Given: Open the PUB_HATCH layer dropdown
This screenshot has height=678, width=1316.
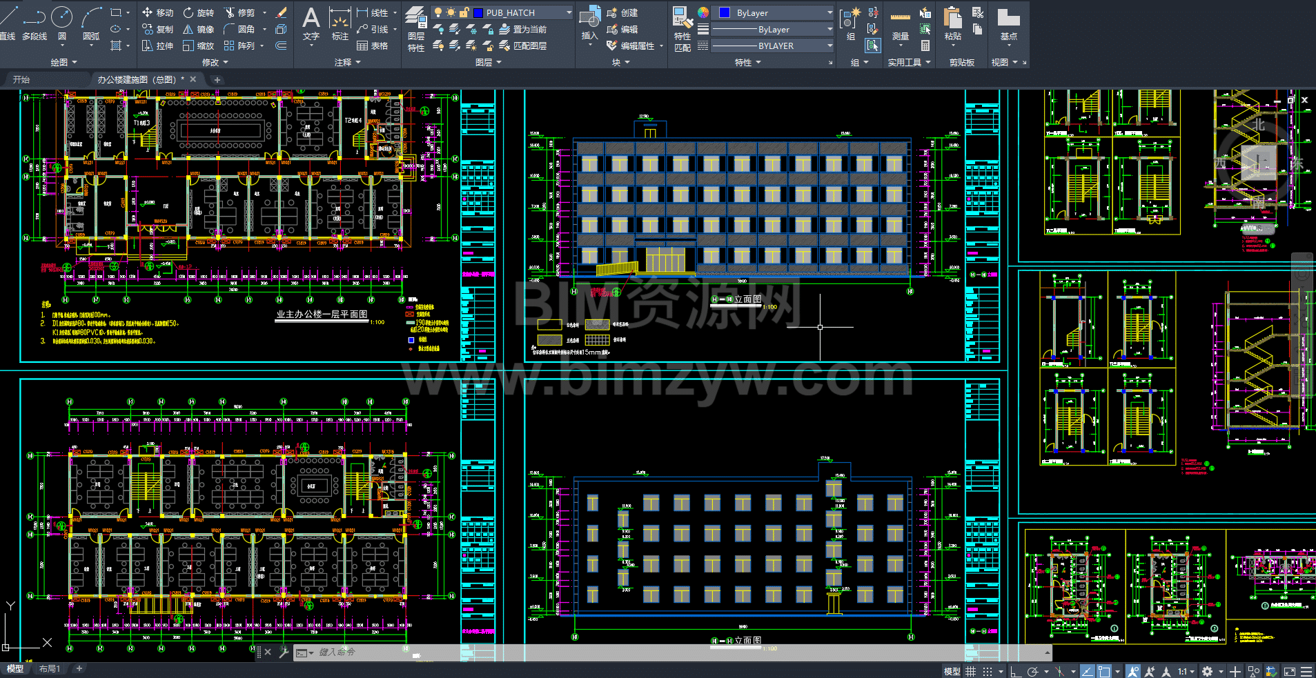Looking at the screenshot, I should pyautogui.click(x=569, y=12).
